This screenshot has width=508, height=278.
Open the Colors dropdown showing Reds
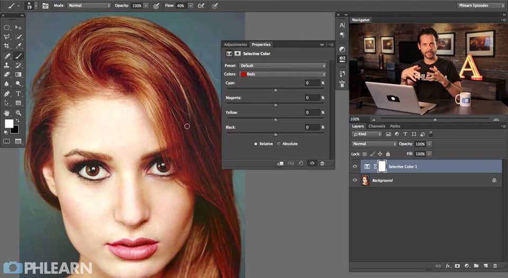point(283,74)
